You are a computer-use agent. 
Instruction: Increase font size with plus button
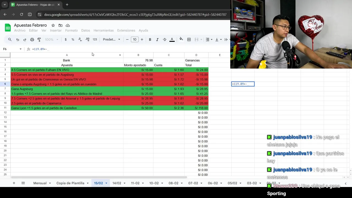(x=142, y=40)
